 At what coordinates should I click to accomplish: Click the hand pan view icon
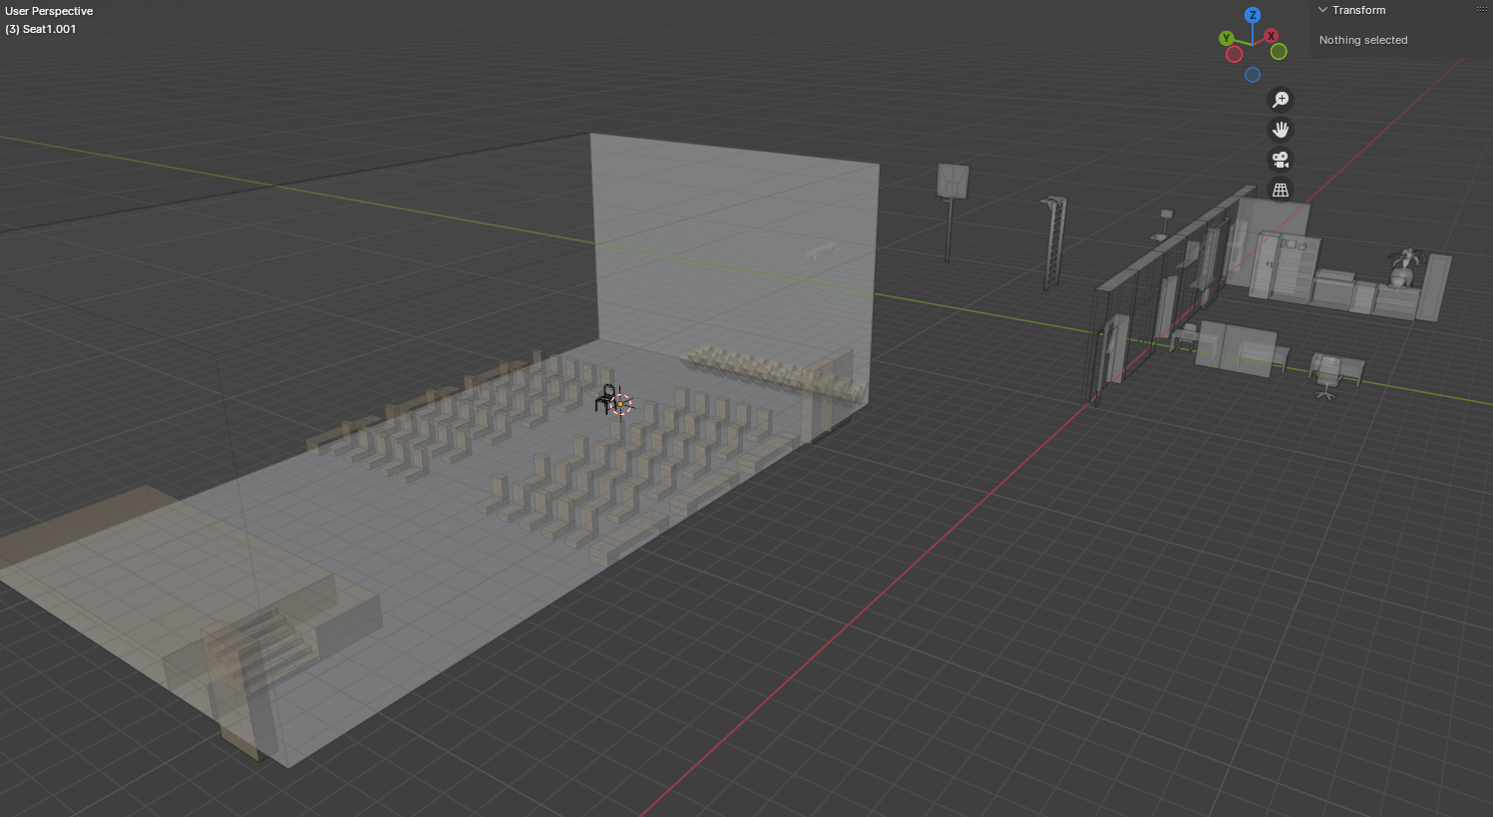[x=1281, y=130]
